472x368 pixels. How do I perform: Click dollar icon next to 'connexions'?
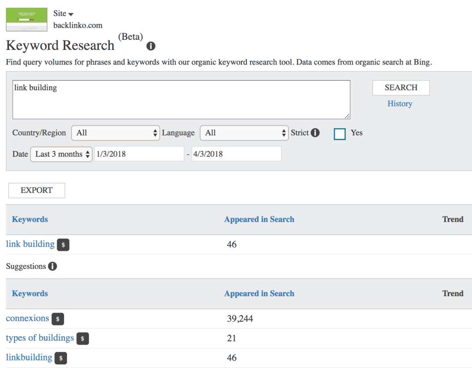point(58,319)
